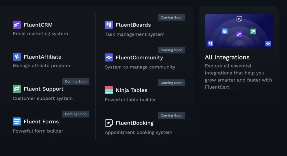The height and width of the screenshot is (156, 287).
Task: Click the All Integrations heading
Action: pyautogui.click(x=227, y=57)
